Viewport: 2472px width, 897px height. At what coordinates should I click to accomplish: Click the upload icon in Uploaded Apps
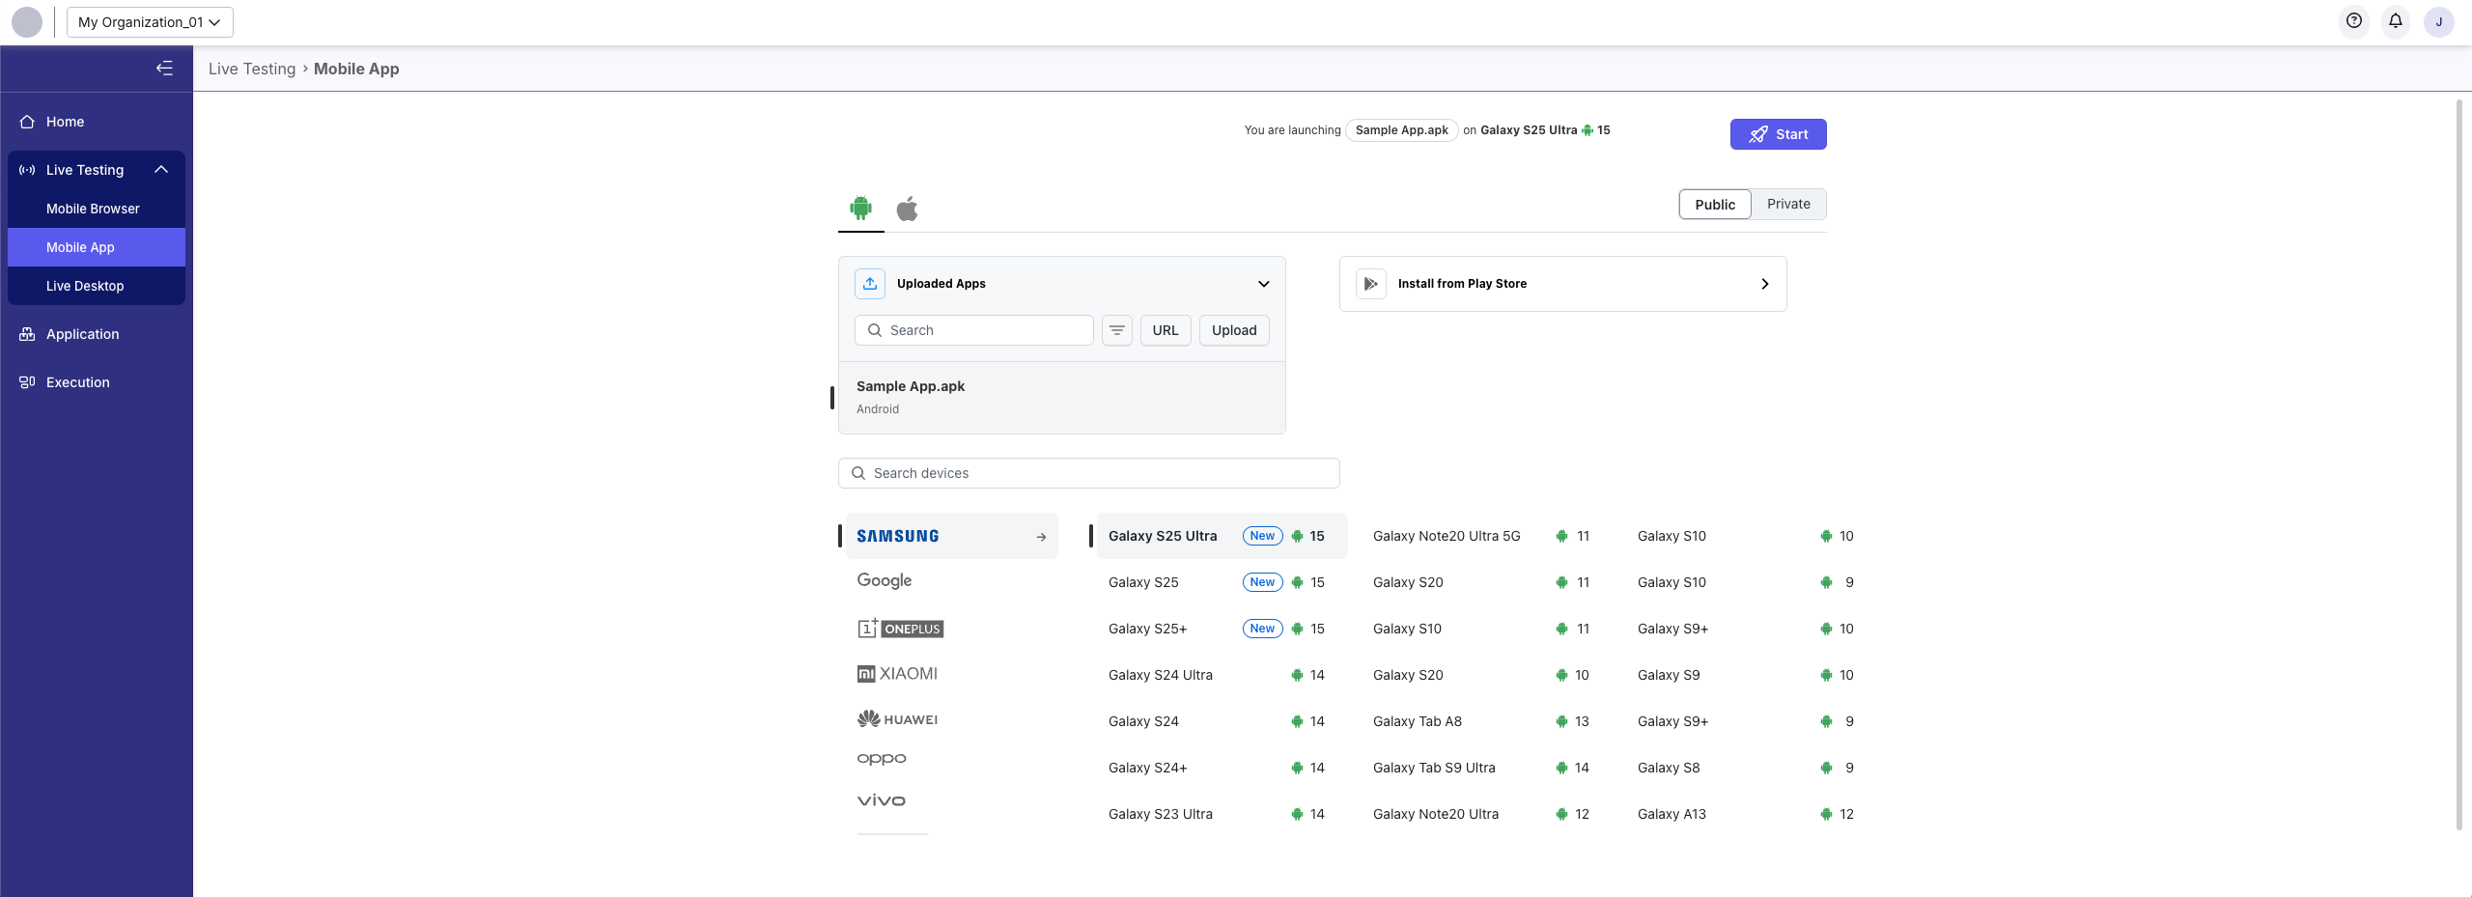[870, 284]
